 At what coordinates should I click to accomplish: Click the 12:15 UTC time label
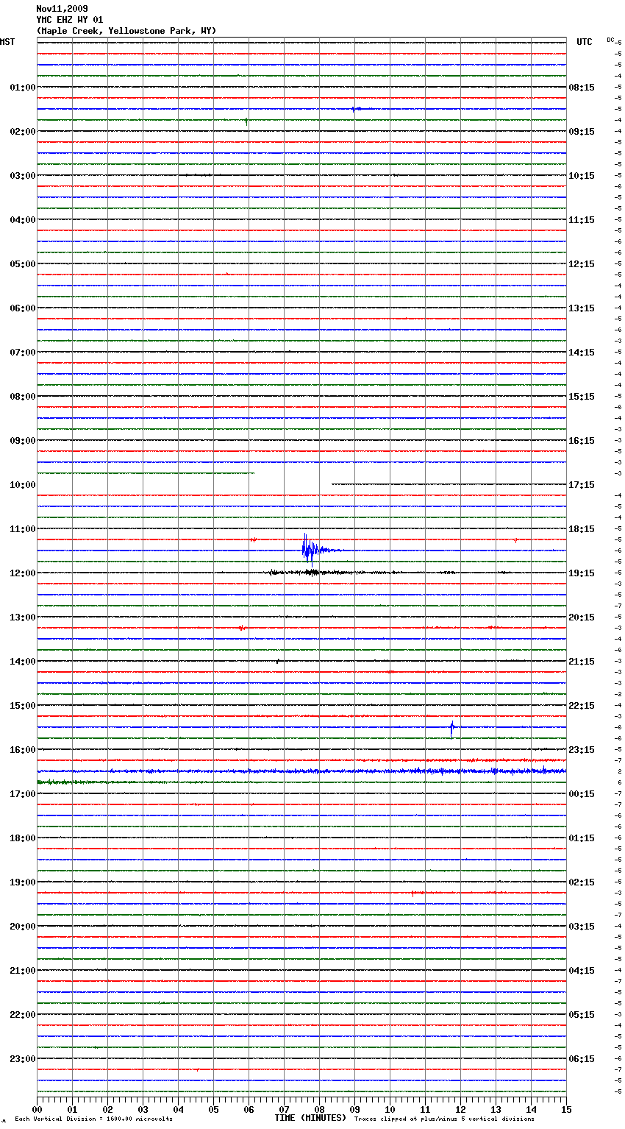point(582,264)
